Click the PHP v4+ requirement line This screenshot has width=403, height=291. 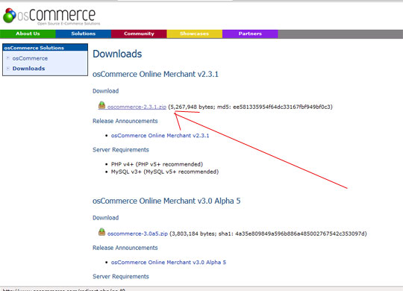(157, 164)
